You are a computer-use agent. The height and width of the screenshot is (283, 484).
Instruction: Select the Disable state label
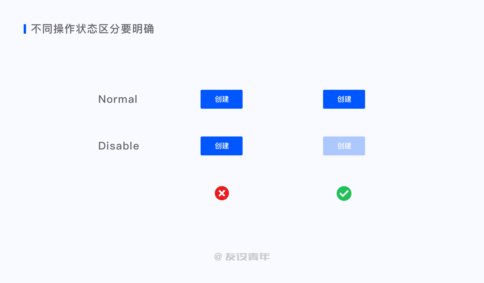(119, 146)
